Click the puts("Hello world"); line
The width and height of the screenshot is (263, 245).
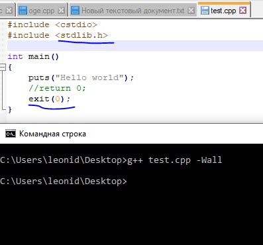[x=81, y=77]
